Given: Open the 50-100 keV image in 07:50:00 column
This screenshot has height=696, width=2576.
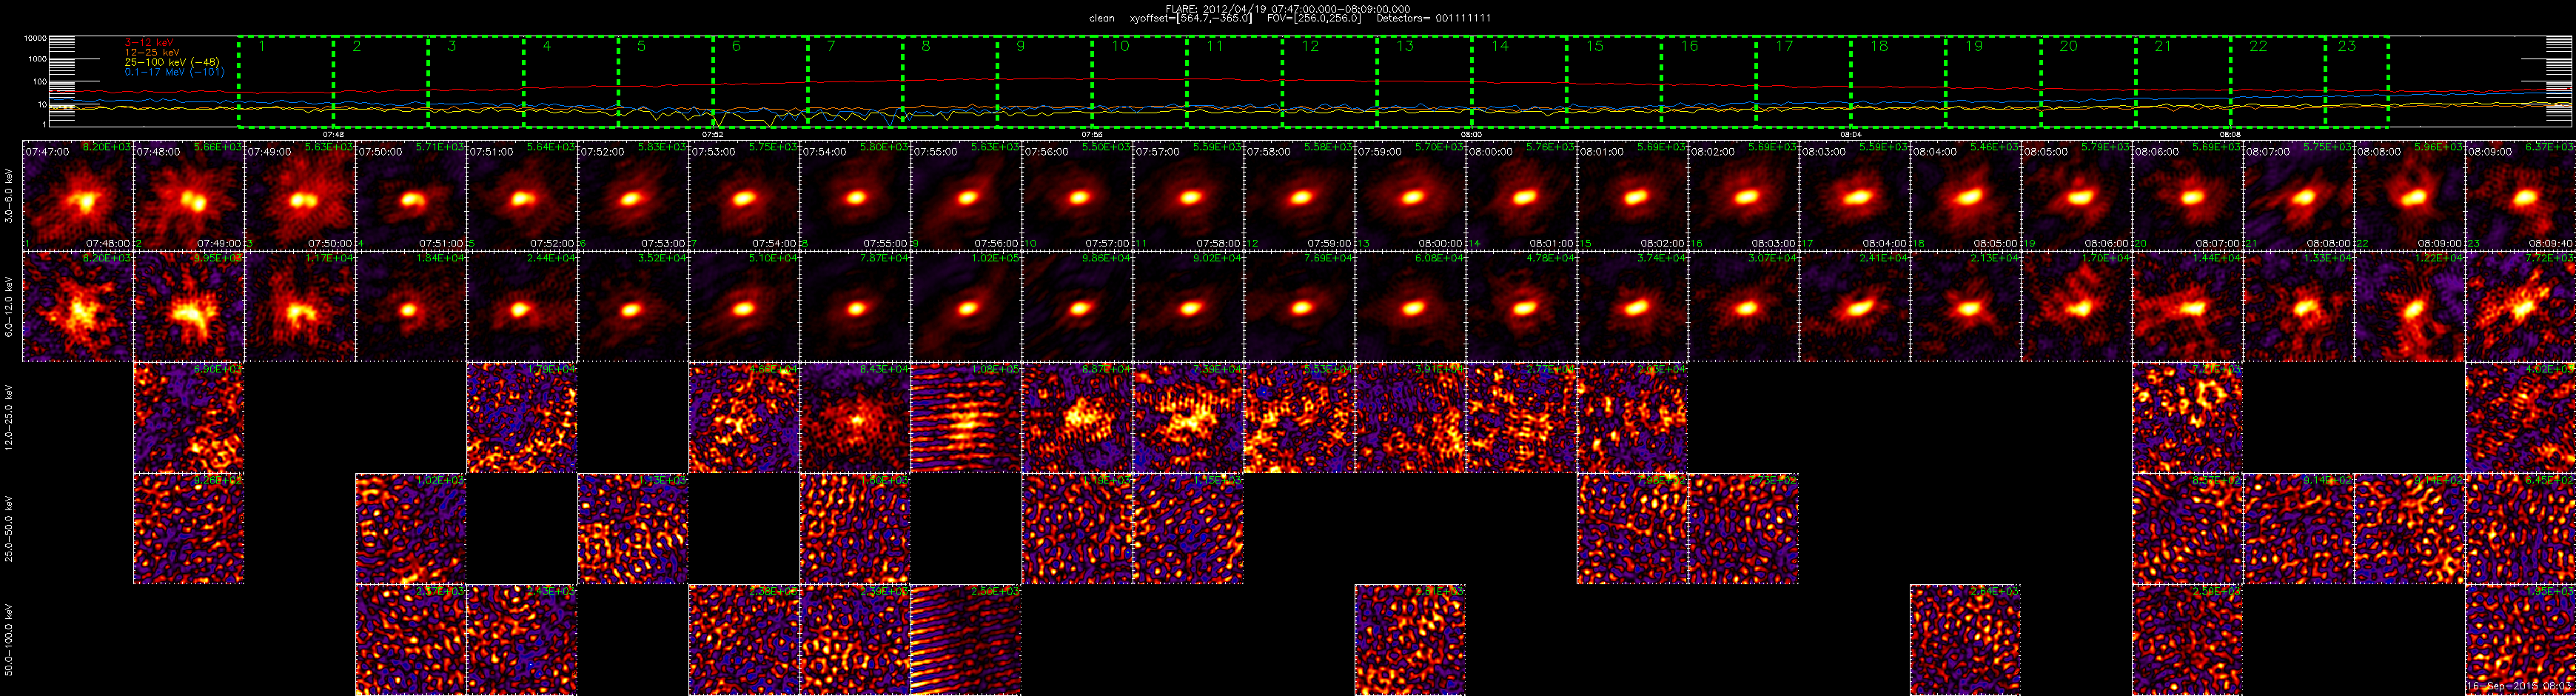Looking at the screenshot, I should pyautogui.click(x=411, y=639).
